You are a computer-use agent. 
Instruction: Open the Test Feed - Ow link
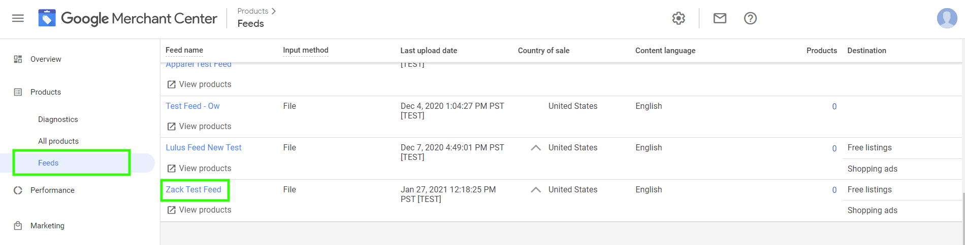192,106
